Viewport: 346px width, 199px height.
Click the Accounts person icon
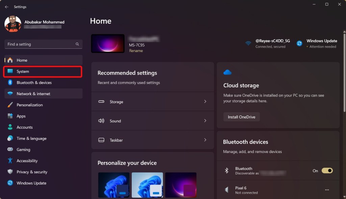(10, 127)
